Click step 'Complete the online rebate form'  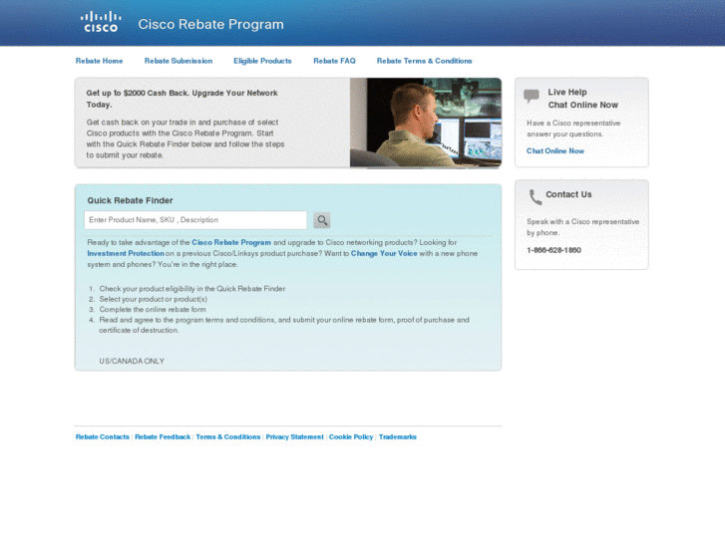click(153, 310)
